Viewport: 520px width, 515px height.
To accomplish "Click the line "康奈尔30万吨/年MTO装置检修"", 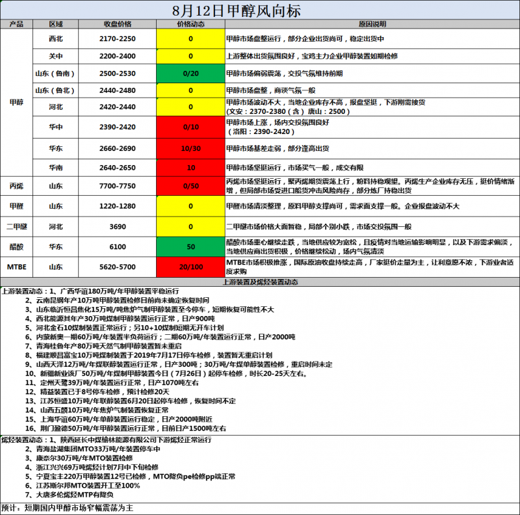I will [x=84, y=458].
